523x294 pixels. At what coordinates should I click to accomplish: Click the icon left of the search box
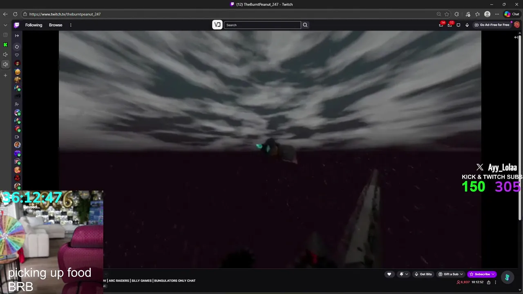(217, 25)
